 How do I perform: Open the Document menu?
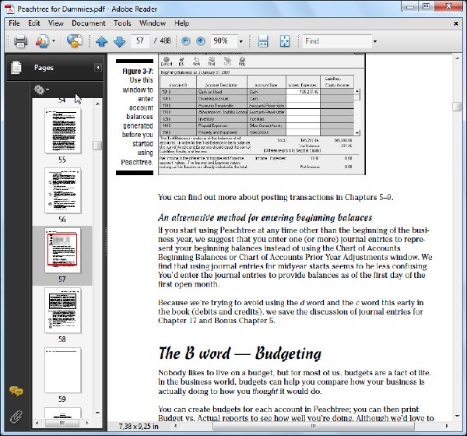[x=89, y=23]
